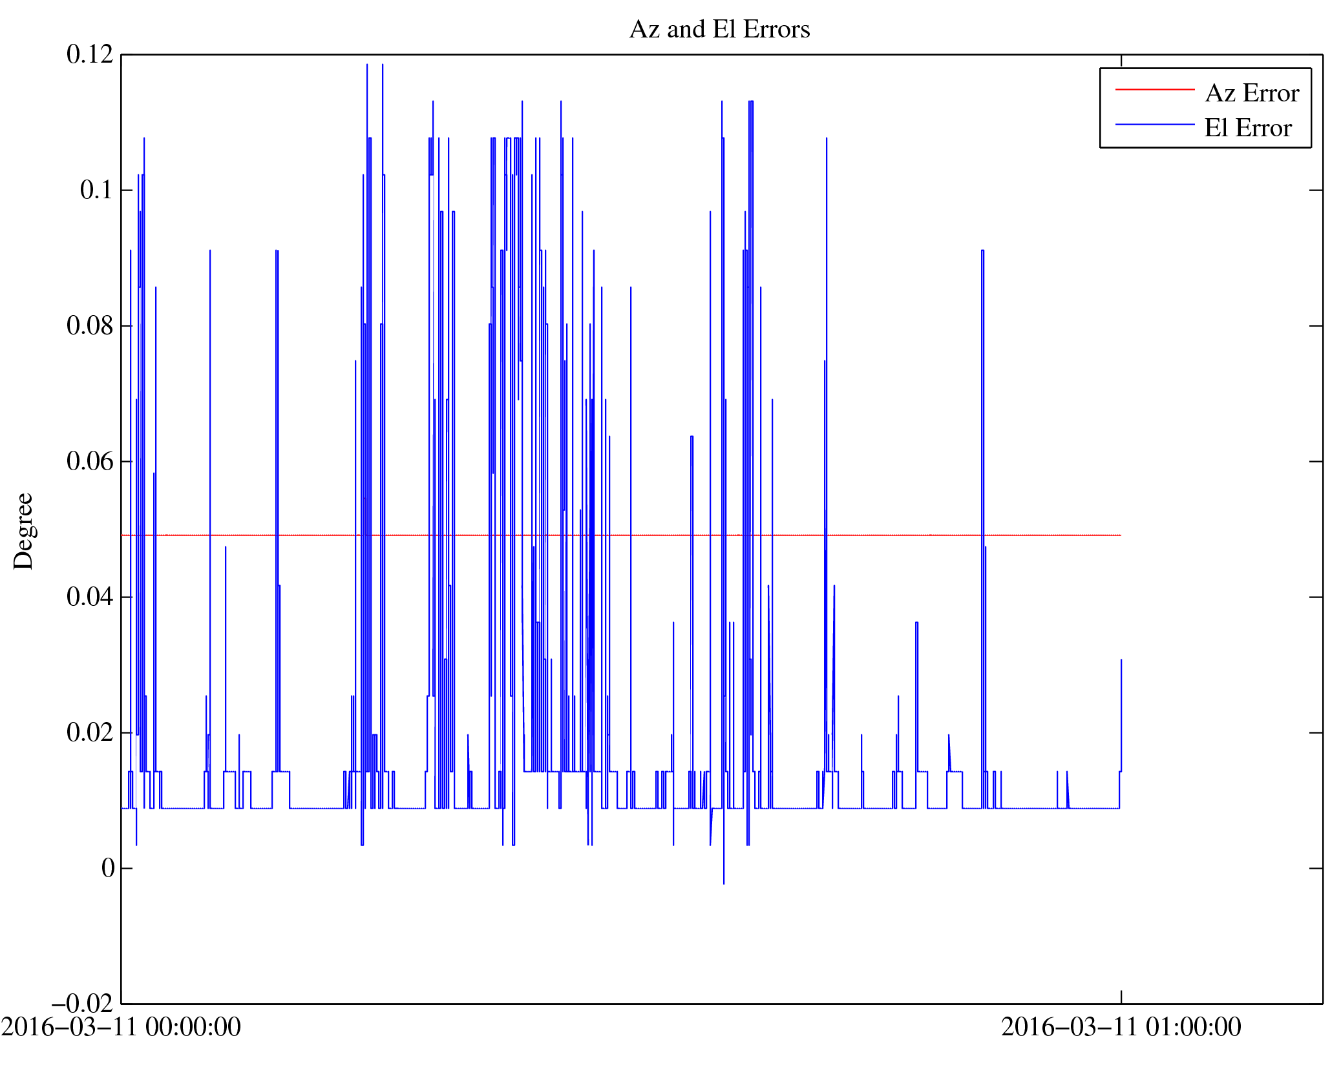This screenshot has width=1341, height=1087.
Task: Click the bottom tick mark at 01:00:00
Action: tap(1121, 997)
